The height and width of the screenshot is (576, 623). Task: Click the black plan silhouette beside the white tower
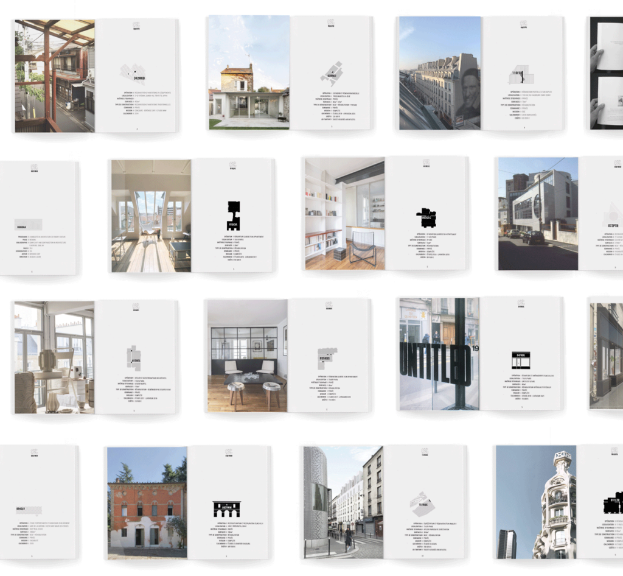click(x=613, y=504)
